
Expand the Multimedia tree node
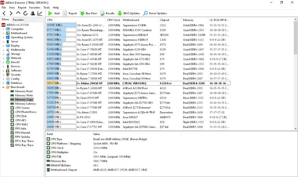[3, 50]
